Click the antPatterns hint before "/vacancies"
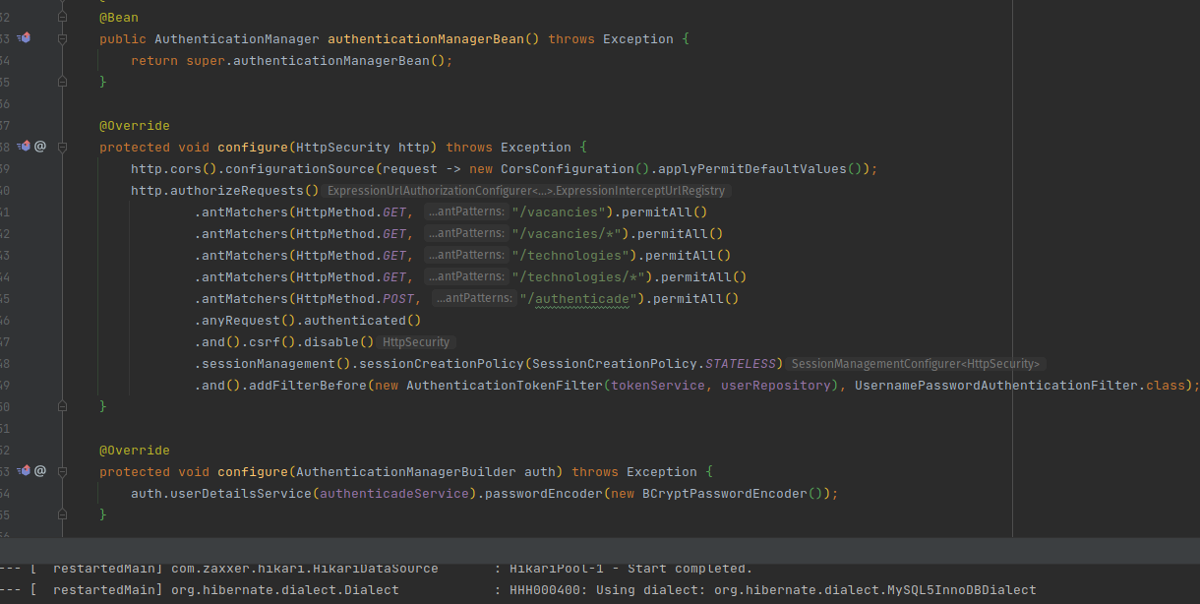The height and width of the screenshot is (604, 1200). click(x=465, y=211)
